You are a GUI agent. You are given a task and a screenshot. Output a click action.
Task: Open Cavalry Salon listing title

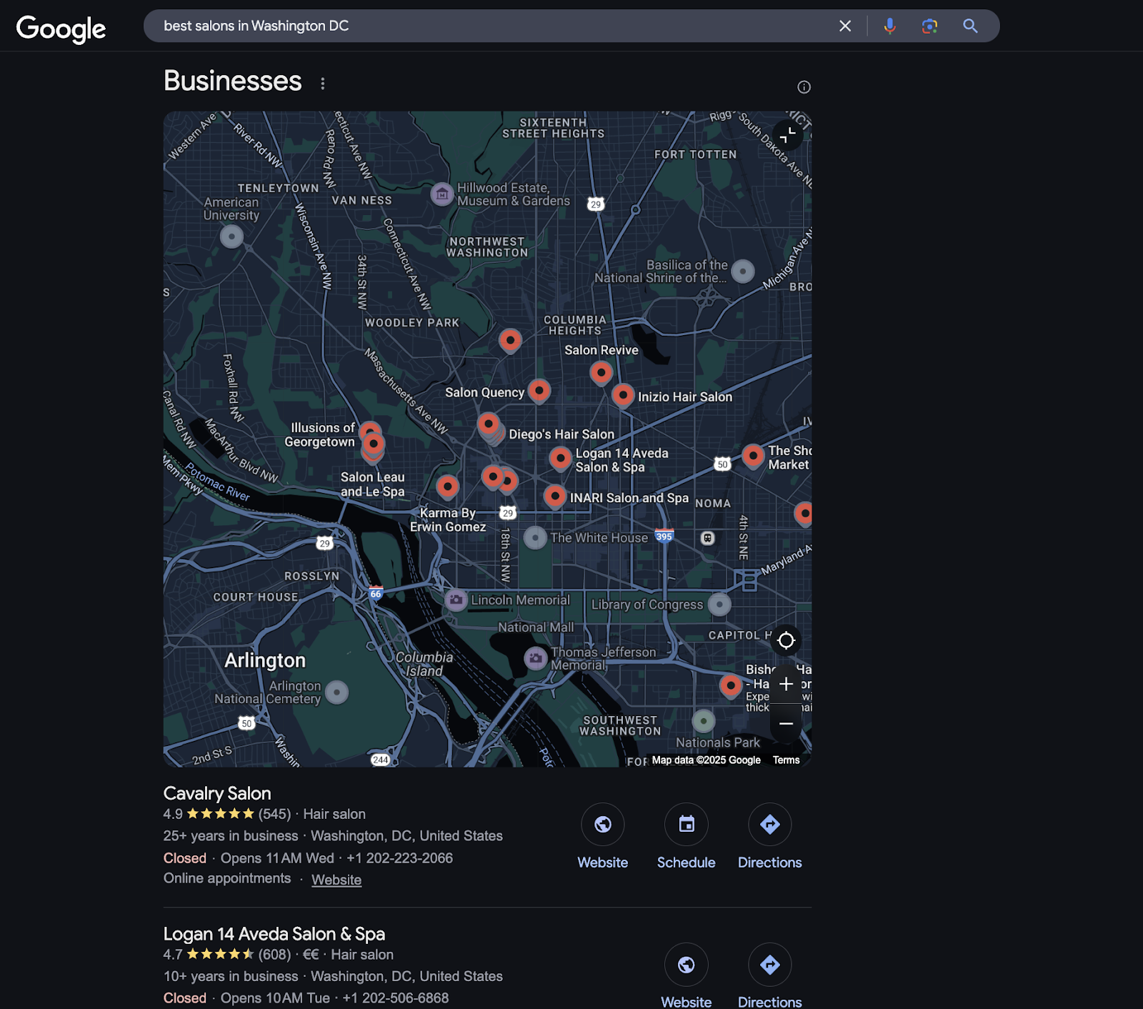click(217, 793)
